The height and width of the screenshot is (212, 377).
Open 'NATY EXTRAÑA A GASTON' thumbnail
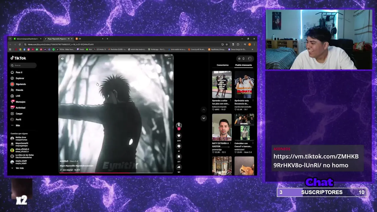[x=222, y=127]
